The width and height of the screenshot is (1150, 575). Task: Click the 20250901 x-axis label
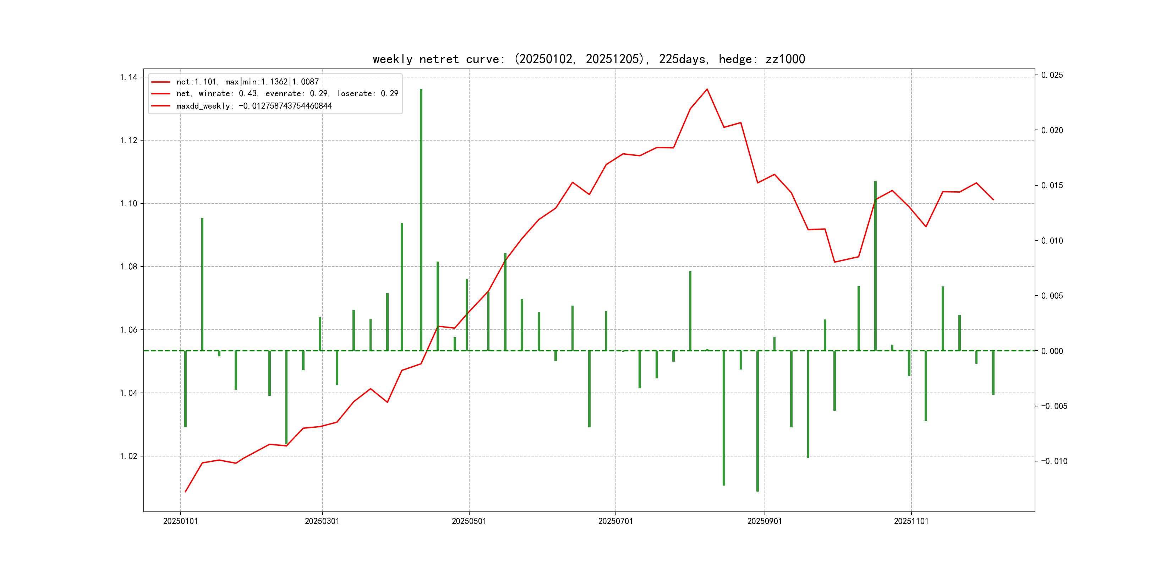coord(764,521)
